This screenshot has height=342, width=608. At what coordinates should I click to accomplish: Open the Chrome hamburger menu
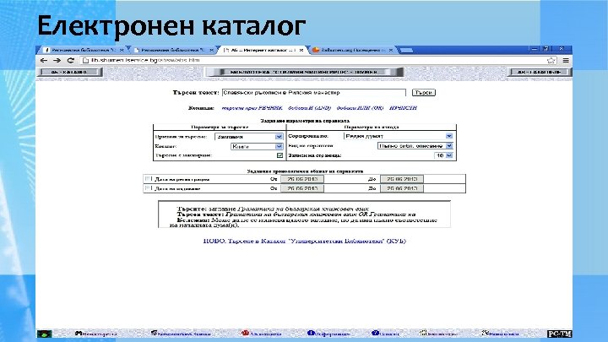[x=566, y=61]
